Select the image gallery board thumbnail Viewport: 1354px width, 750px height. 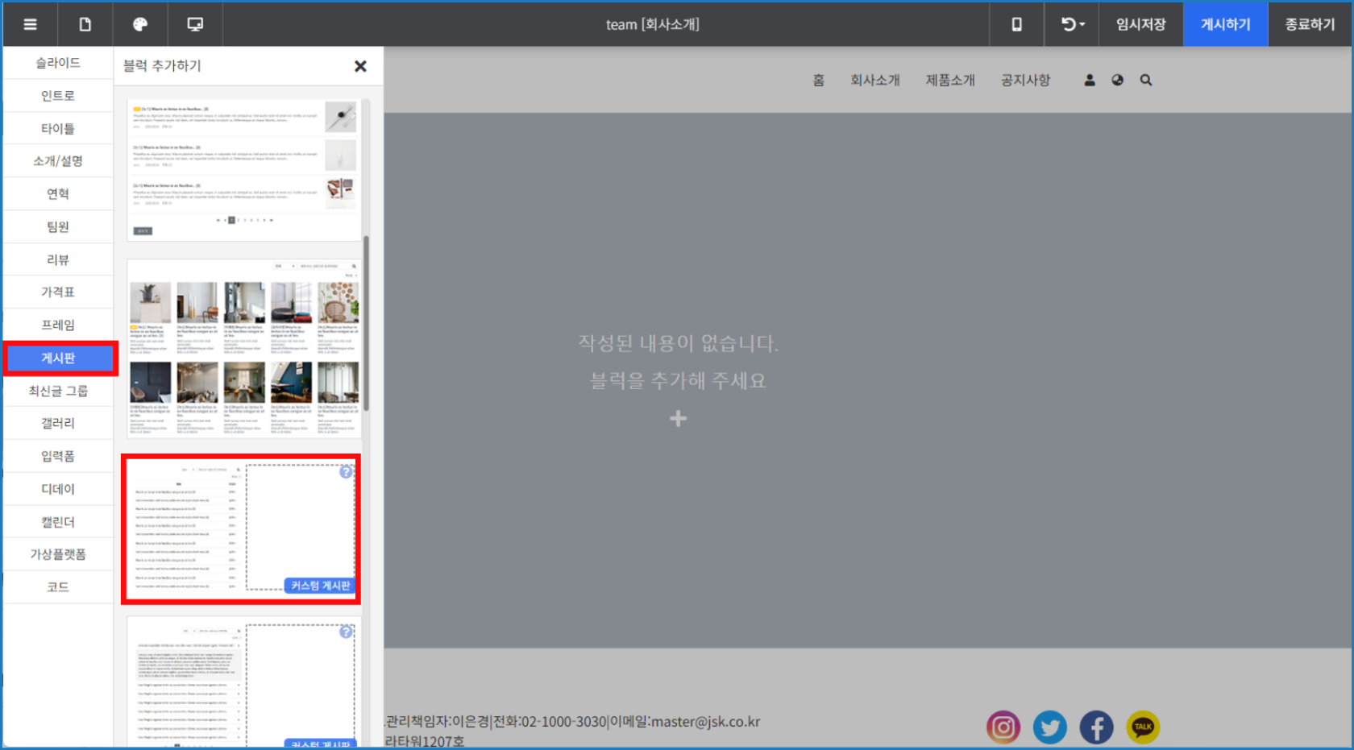click(x=243, y=348)
